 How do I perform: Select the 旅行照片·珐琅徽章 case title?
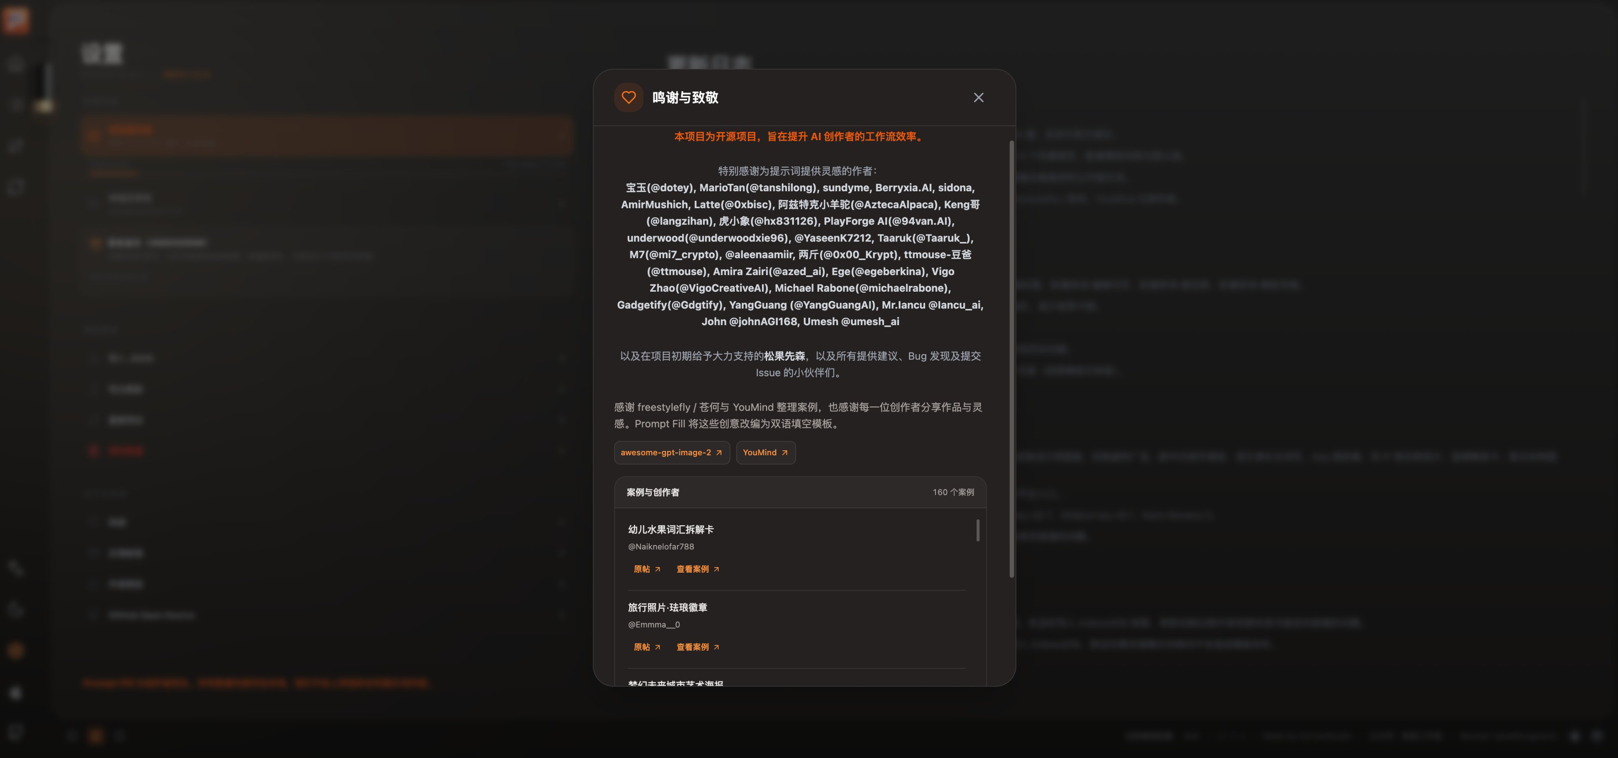click(667, 607)
